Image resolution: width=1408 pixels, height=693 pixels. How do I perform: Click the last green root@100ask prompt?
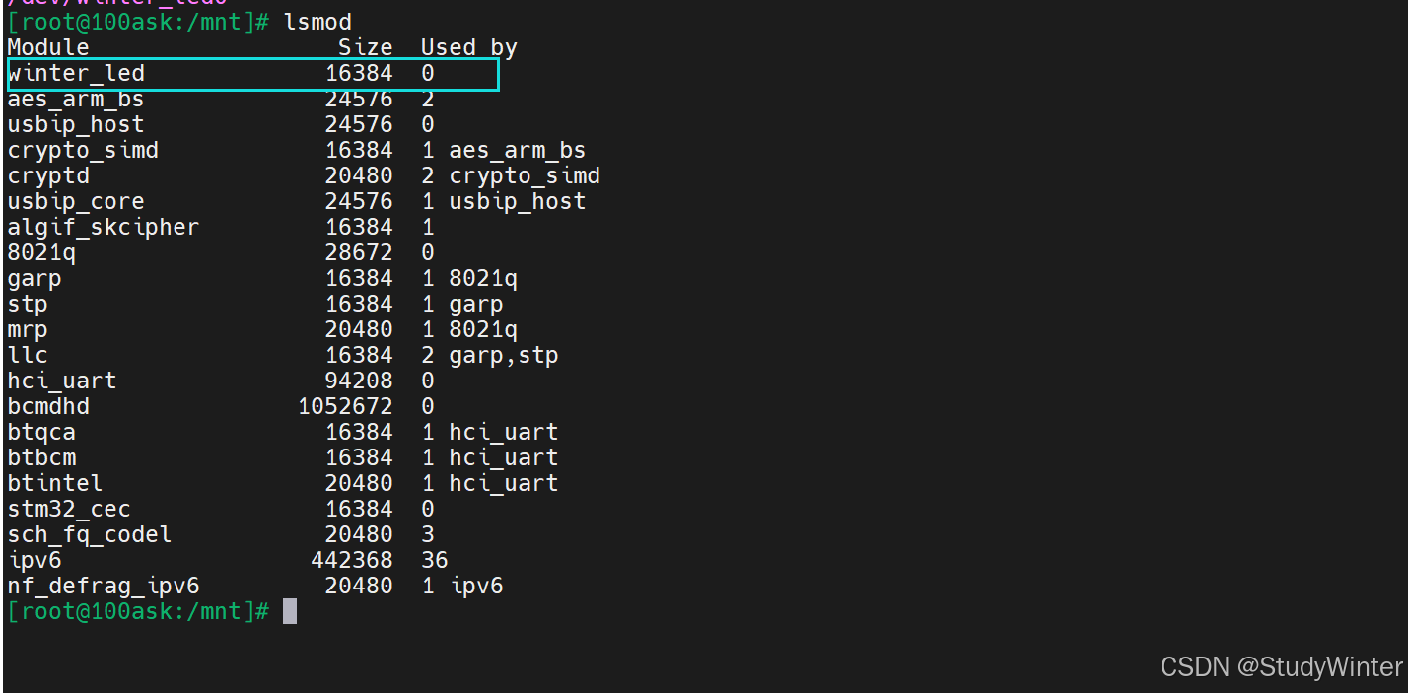[x=138, y=611]
